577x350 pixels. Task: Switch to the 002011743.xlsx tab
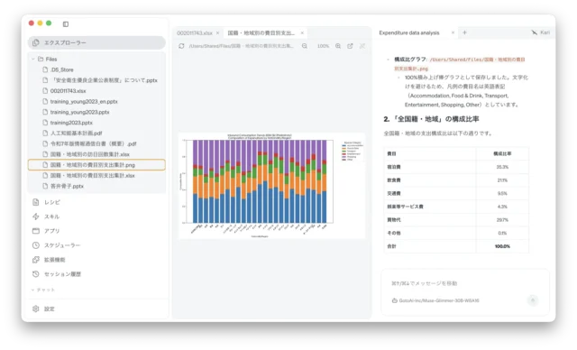(195, 33)
